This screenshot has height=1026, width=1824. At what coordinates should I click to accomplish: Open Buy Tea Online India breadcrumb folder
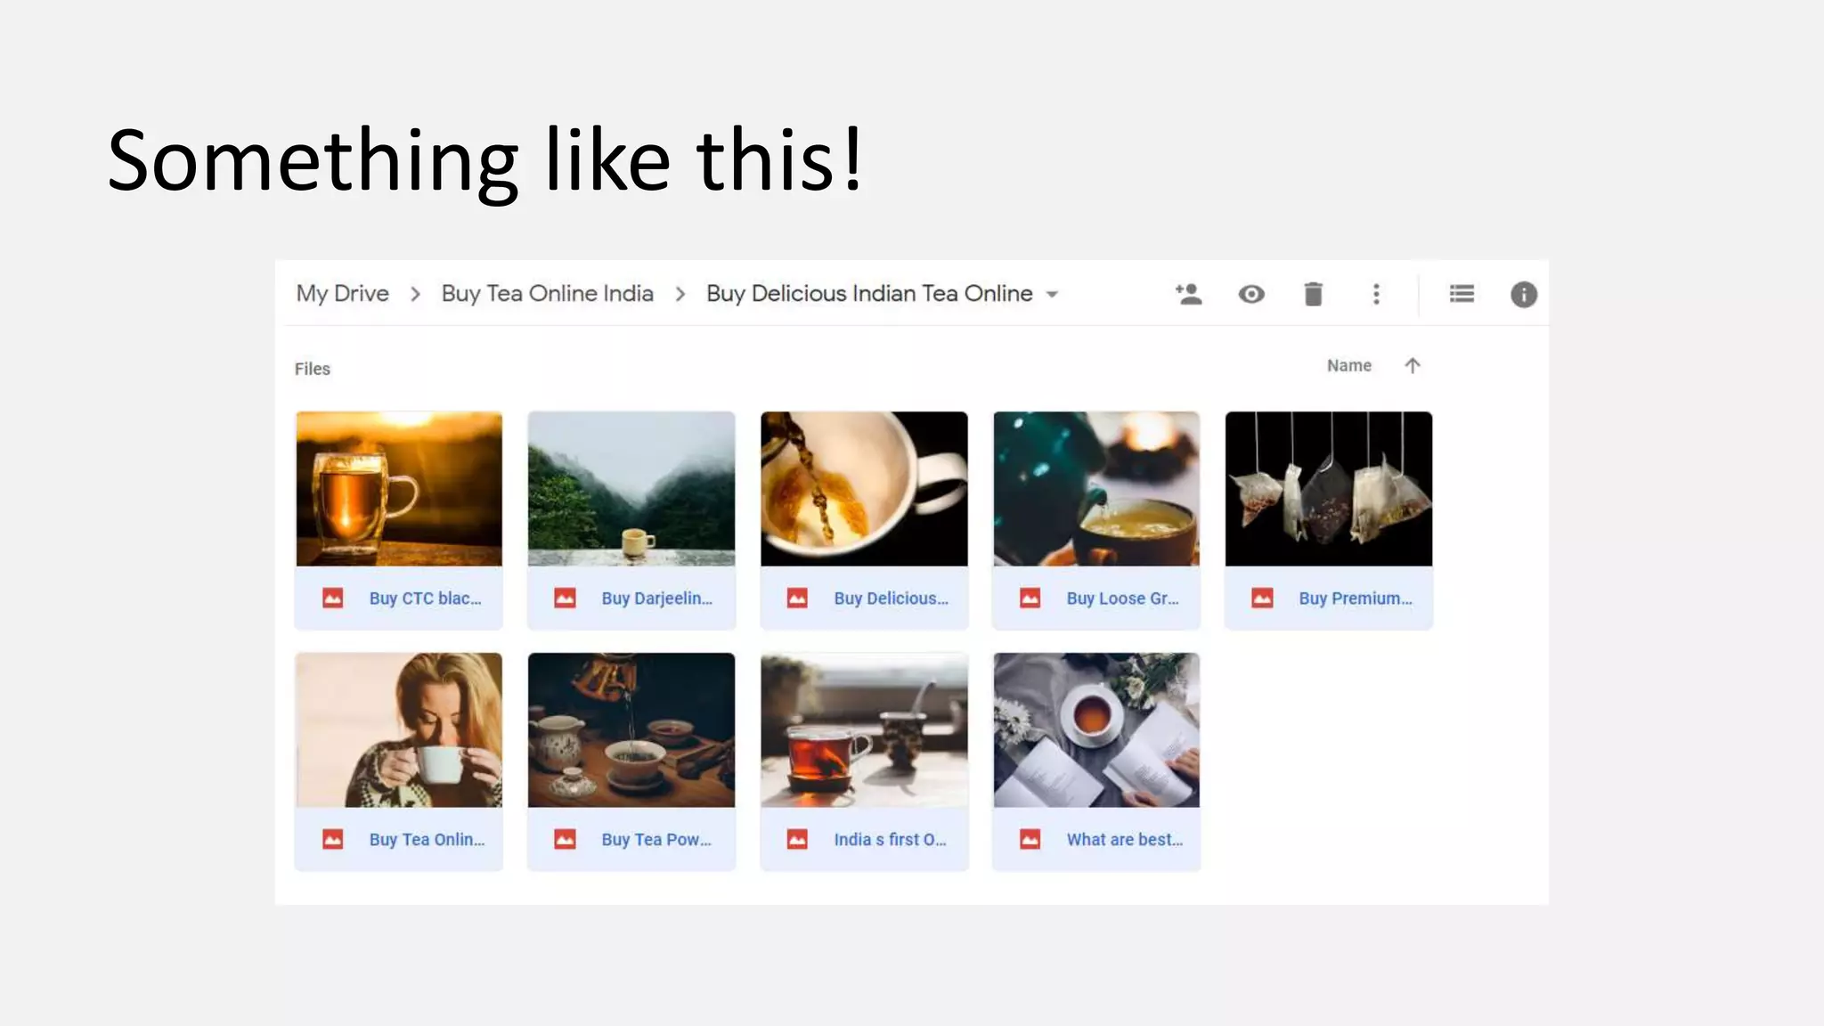[547, 293]
